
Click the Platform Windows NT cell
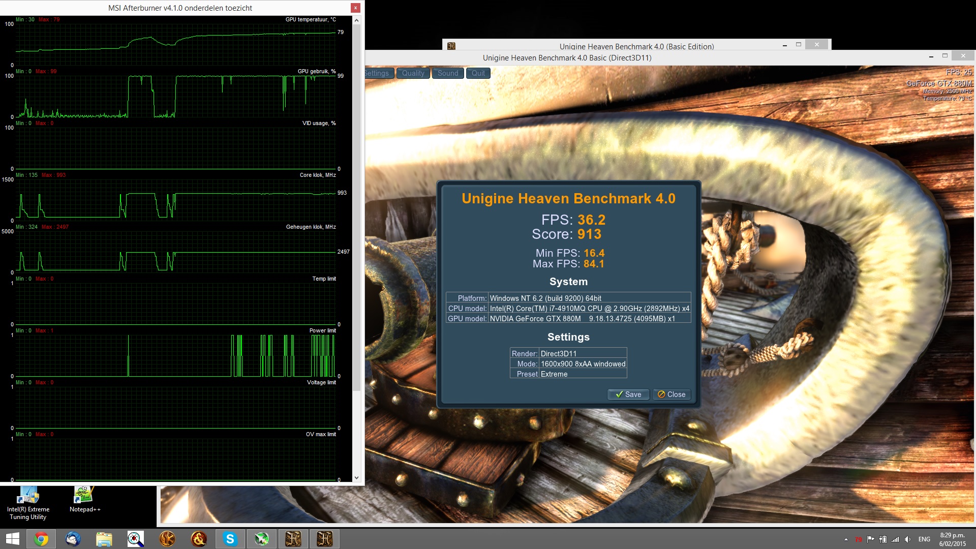pos(590,298)
